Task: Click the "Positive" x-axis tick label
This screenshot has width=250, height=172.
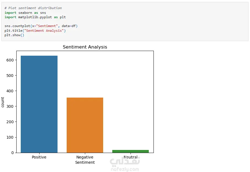Action: [x=39, y=157]
